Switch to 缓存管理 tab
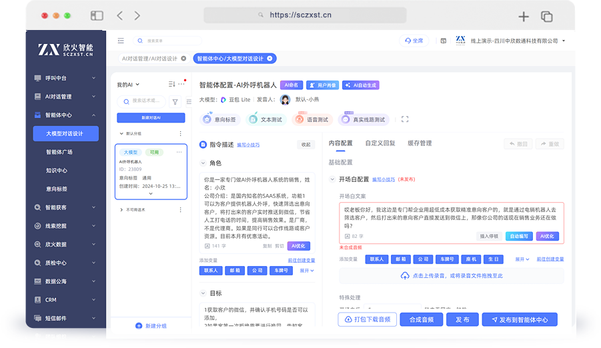 420,143
